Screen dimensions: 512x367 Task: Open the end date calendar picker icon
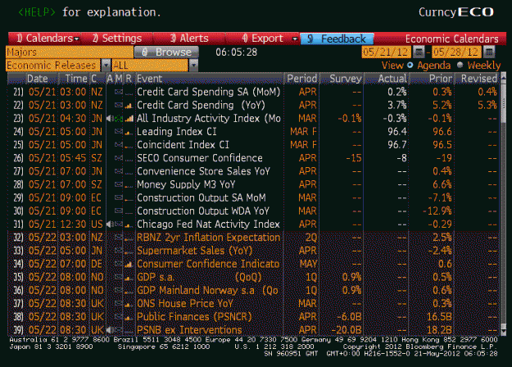[x=489, y=52]
